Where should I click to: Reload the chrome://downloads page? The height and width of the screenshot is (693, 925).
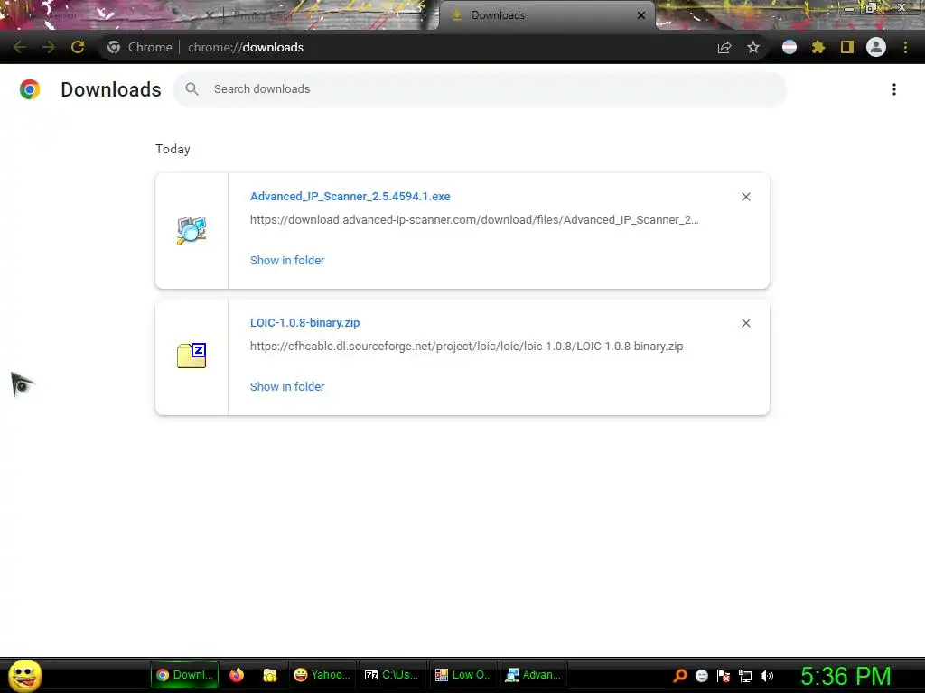coord(78,47)
